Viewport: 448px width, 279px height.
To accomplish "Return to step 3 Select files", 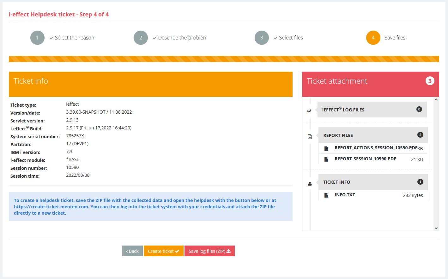I will (x=262, y=38).
